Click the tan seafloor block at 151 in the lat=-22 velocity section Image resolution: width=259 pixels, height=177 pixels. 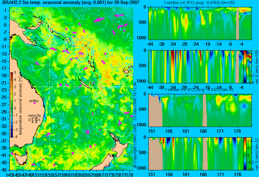(x=155, y=154)
